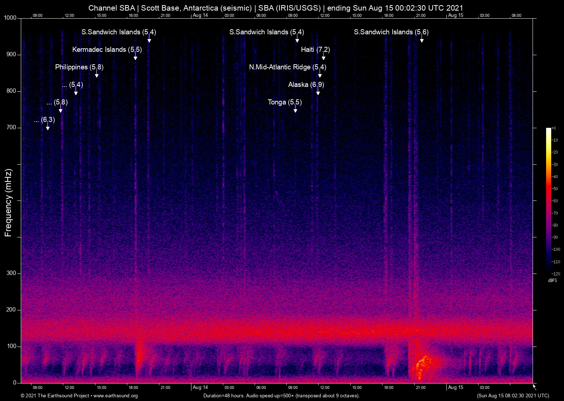Select the Alaska (6.9) earthquake label
This screenshot has height=401, width=564.
click(x=306, y=85)
